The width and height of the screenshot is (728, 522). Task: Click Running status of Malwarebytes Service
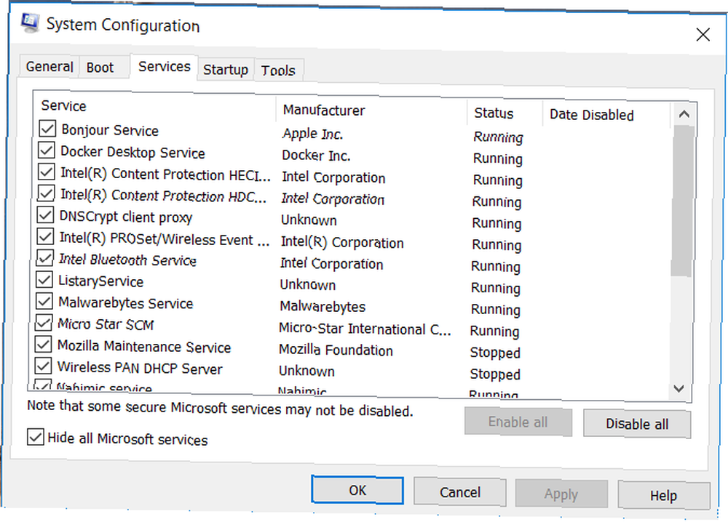(x=496, y=310)
